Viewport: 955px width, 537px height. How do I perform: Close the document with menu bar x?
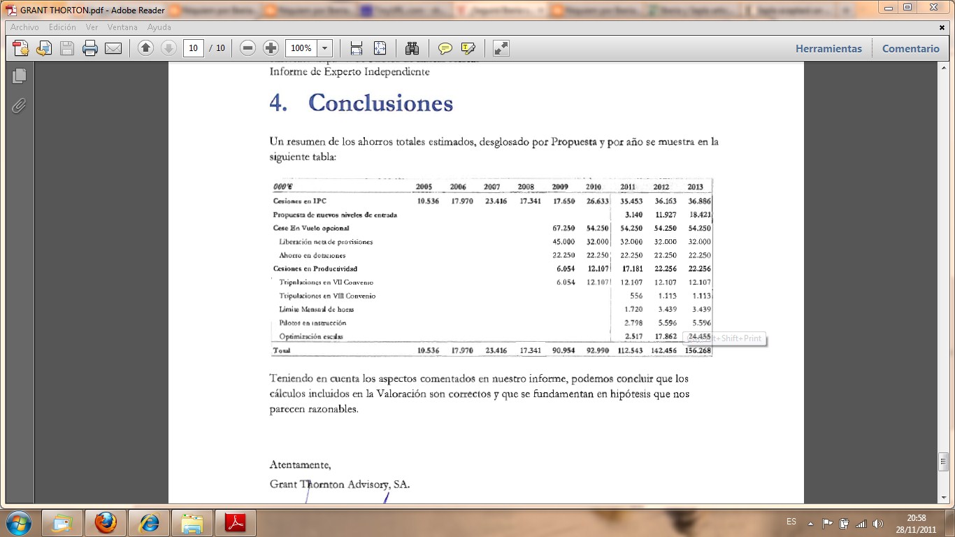pyautogui.click(x=942, y=27)
